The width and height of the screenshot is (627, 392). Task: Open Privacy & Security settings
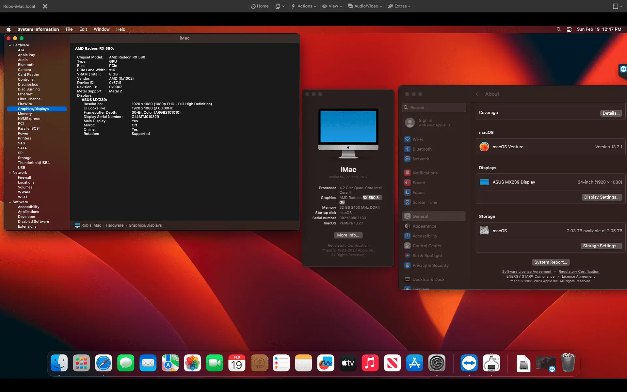click(x=434, y=266)
